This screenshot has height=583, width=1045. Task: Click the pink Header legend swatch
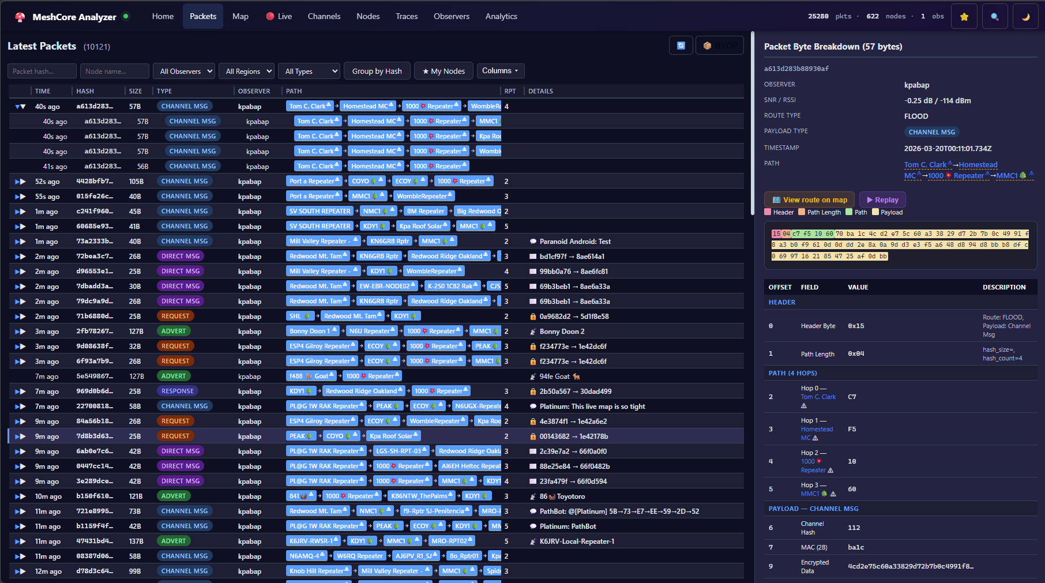(768, 212)
